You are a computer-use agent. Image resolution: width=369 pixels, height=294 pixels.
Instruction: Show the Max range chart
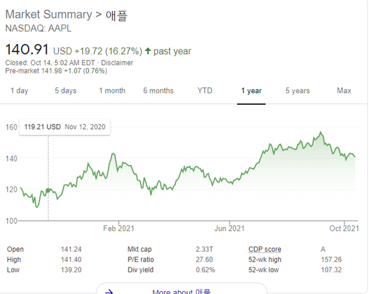(344, 91)
